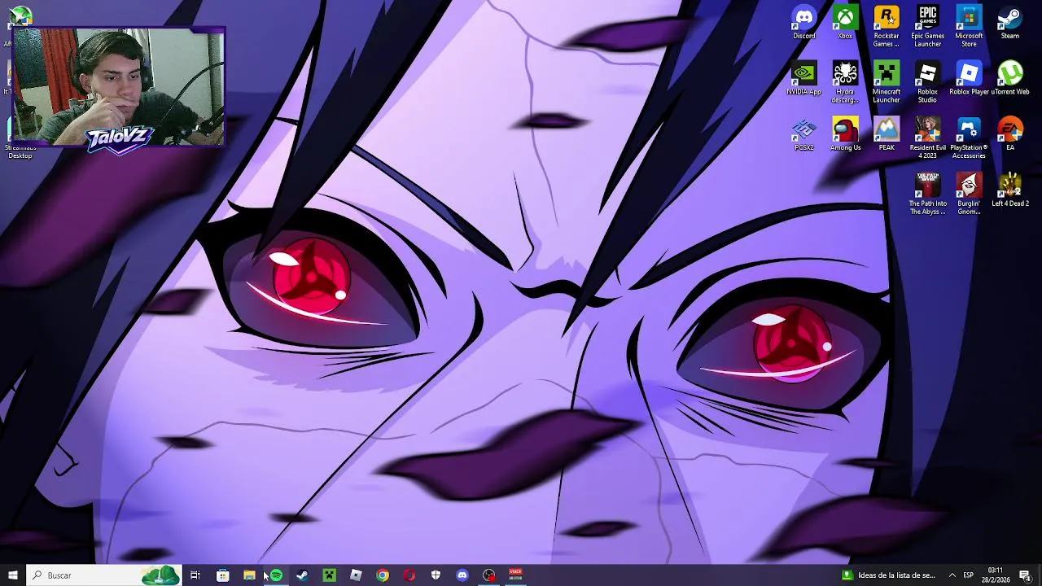
Task: Open Windows Security shield in taskbar
Action: (x=436, y=575)
